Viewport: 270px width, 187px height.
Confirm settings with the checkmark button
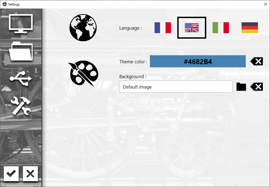pyautogui.click(x=11, y=174)
